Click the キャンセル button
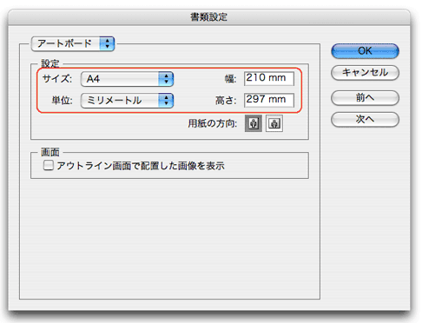422x323 pixels. coord(365,73)
